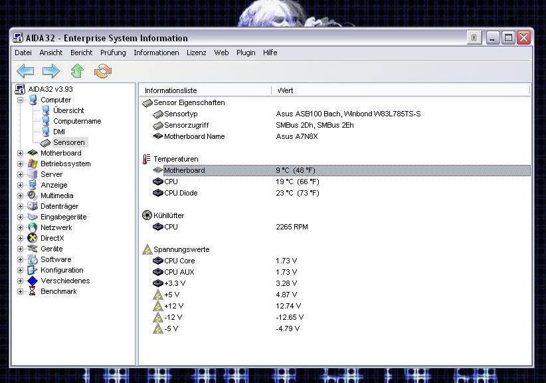Viewport: 546px width, 383px height.
Task: Click the Temperaturen thermometer icon
Action: click(147, 159)
